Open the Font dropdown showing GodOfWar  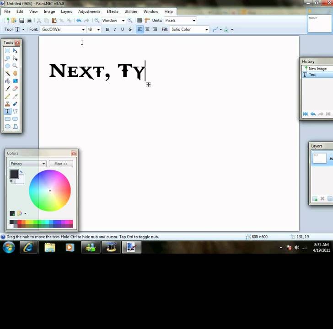coord(63,30)
